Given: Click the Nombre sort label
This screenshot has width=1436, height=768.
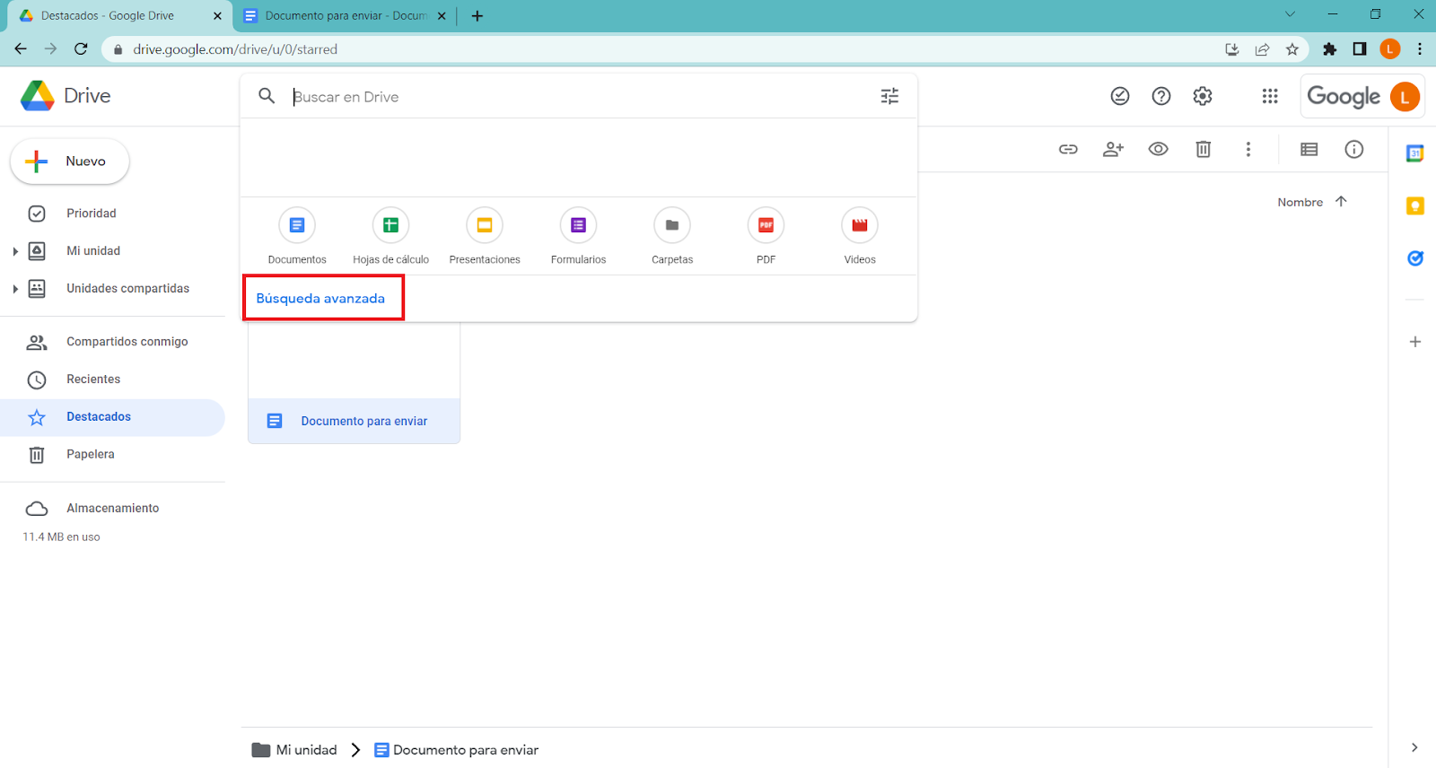Looking at the screenshot, I should pos(1300,202).
